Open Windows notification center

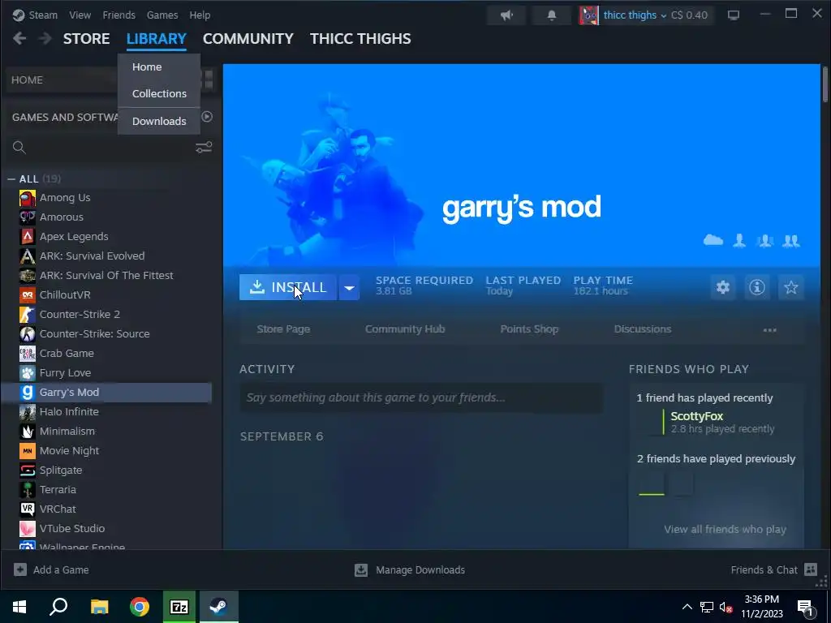coord(805,607)
